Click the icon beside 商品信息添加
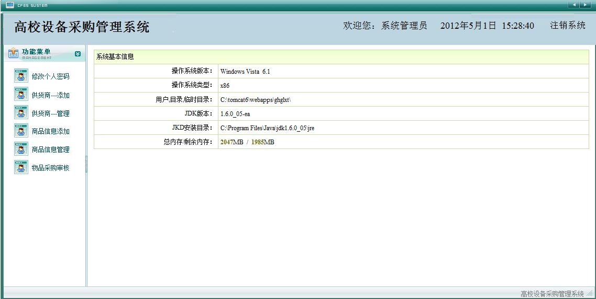The image size is (596, 299). [21, 131]
